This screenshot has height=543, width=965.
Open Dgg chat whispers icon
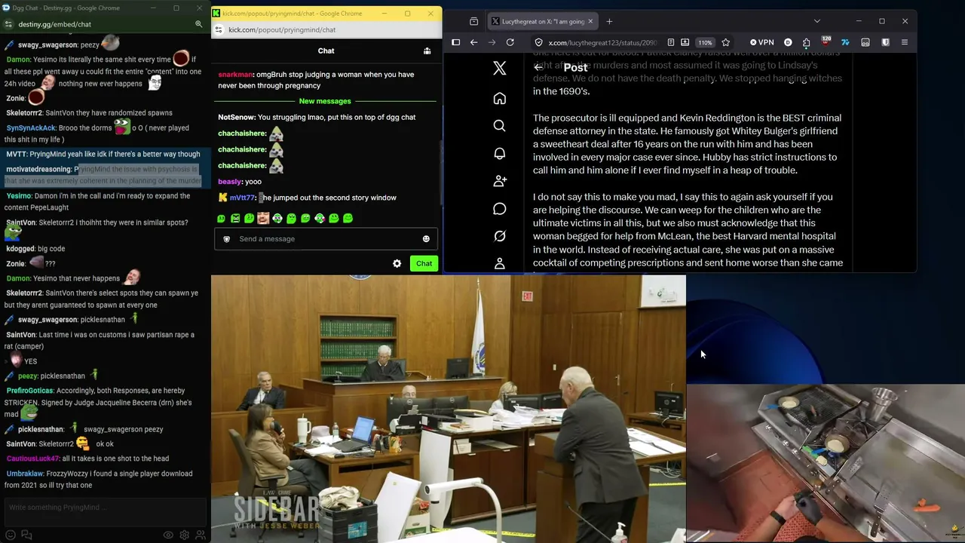[x=26, y=535]
